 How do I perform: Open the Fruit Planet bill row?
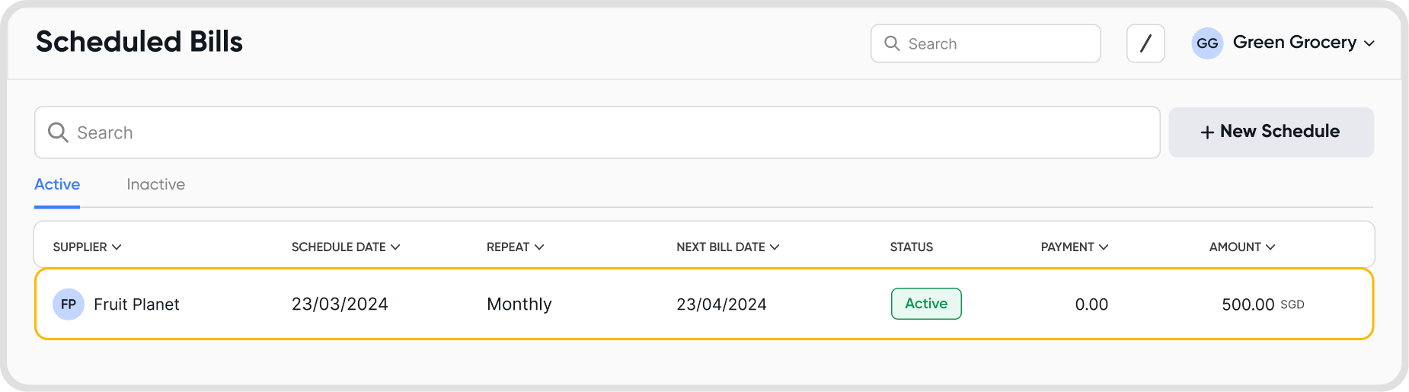(x=609, y=304)
